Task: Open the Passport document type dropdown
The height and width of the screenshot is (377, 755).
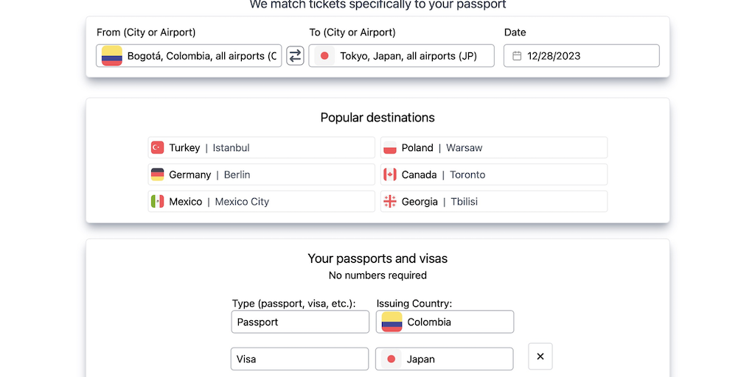Action: click(x=299, y=322)
